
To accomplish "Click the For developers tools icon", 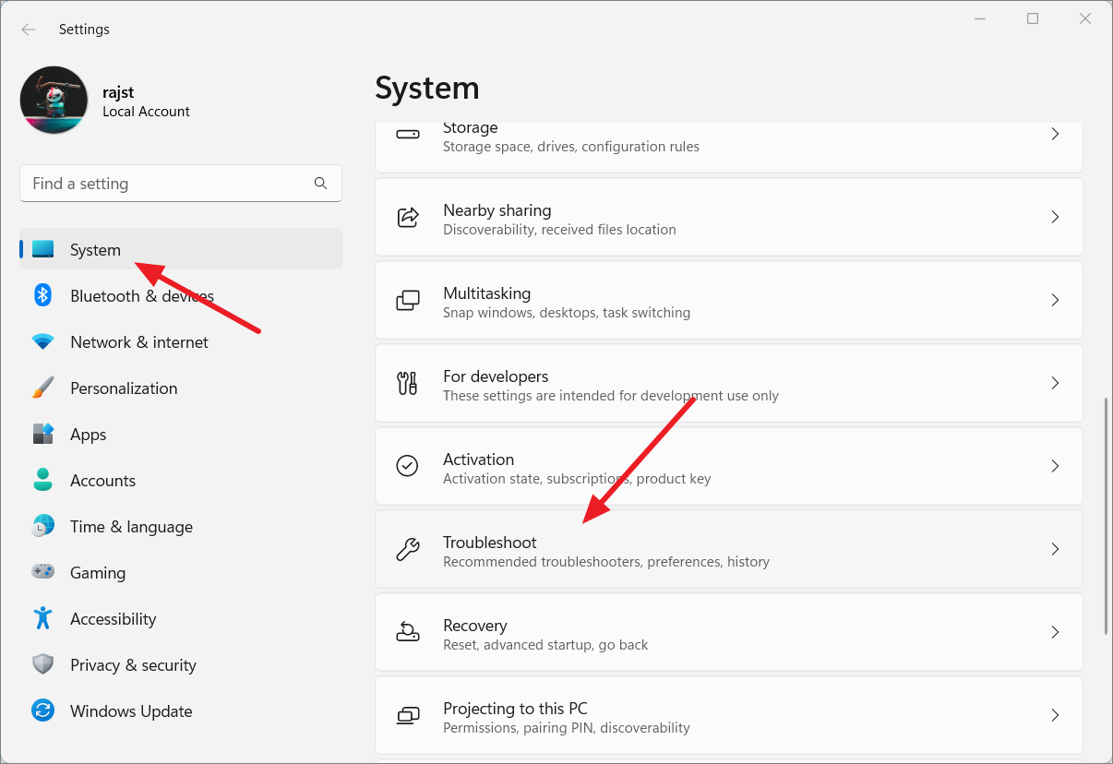I will (x=407, y=383).
